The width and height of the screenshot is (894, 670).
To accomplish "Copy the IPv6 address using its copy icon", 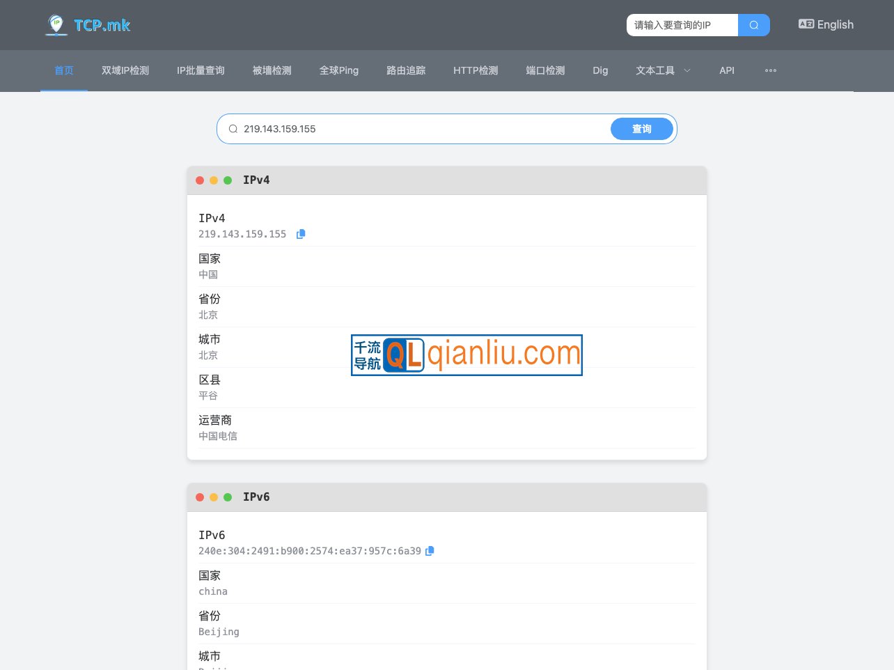I will [x=430, y=551].
